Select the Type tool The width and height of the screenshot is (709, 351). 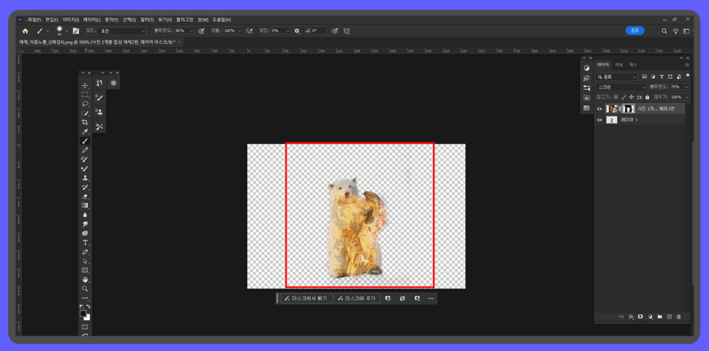(x=85, y=242)
